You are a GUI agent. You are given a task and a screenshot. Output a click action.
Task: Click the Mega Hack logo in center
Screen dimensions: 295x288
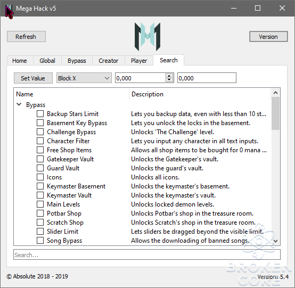[x=147, y=37]
